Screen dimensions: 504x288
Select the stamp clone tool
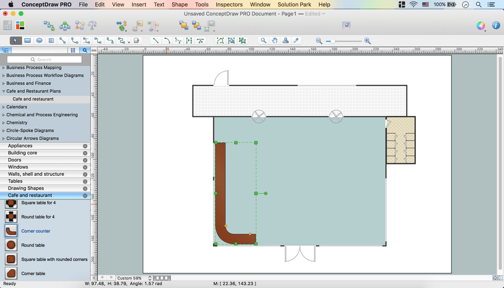coord(286,40)
